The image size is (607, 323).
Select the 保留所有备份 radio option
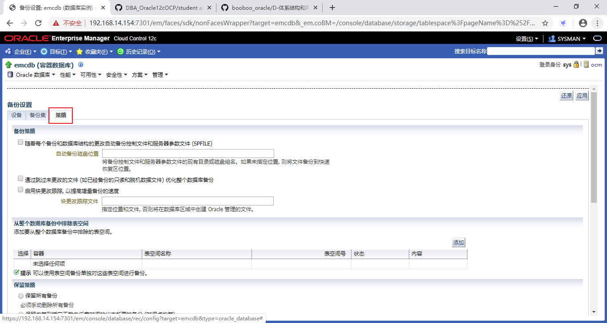tap(20, 296)
